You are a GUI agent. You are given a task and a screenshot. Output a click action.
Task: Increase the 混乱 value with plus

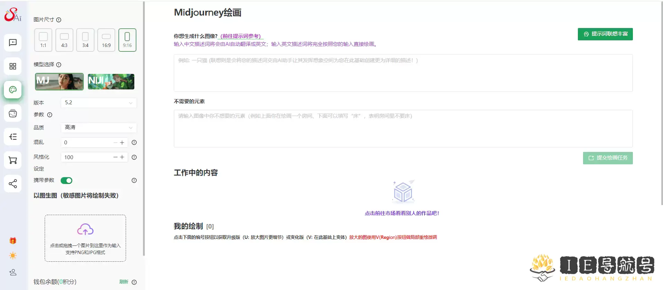click(122, 143)
